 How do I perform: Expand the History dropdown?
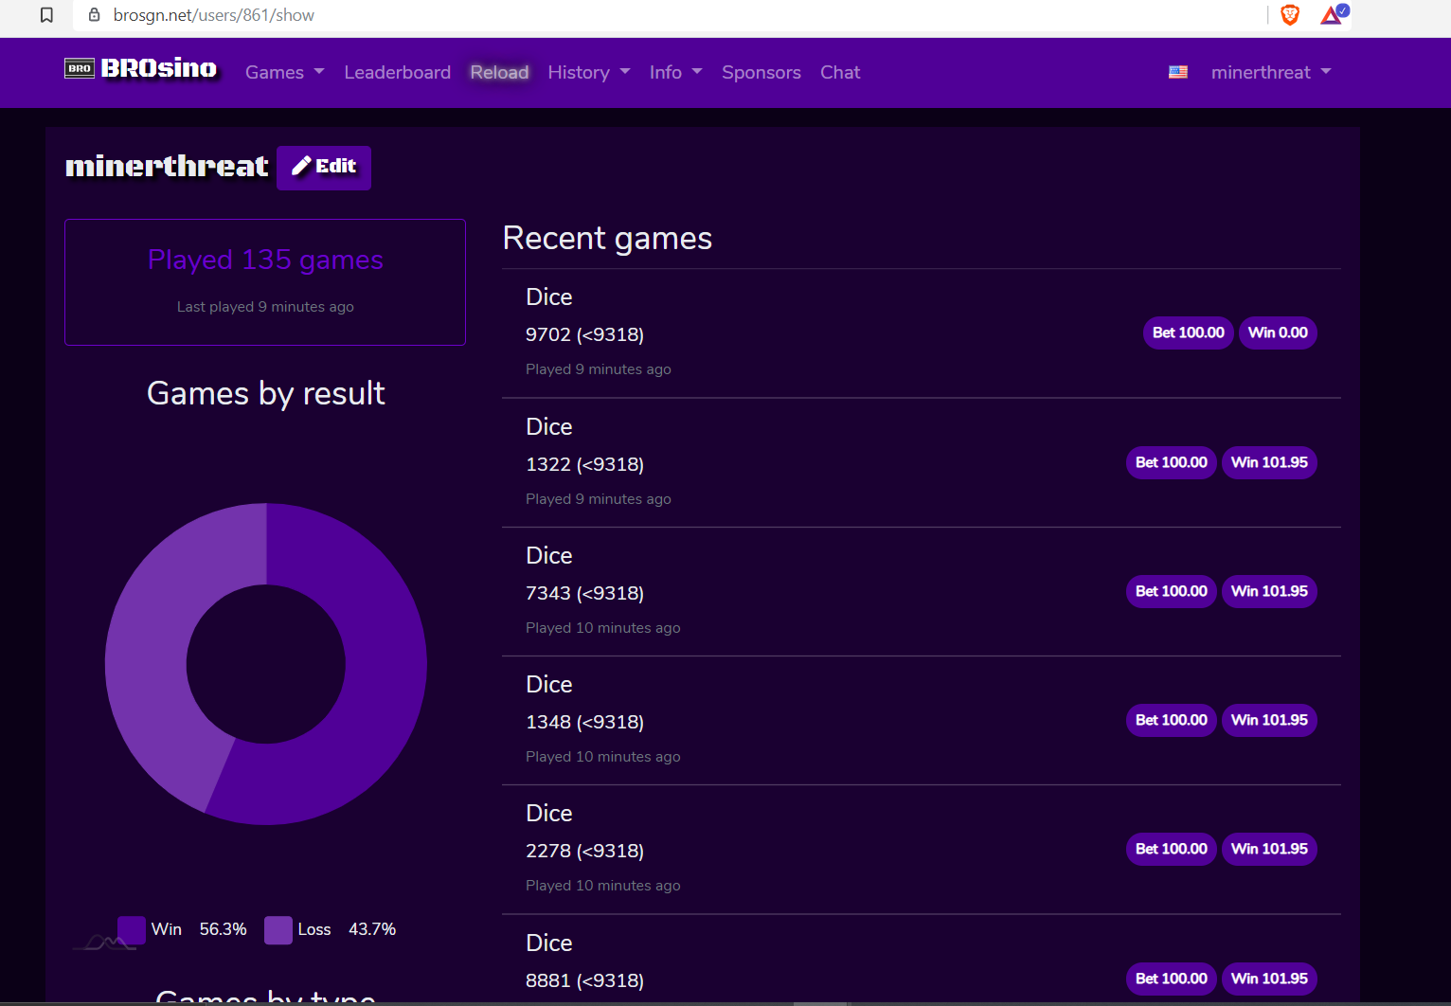[587, 72]
